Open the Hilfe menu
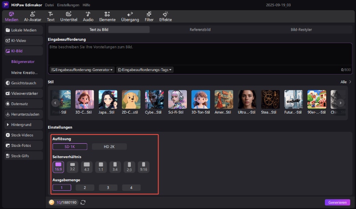This screenshot has width=356, height=209. [x=86, y=5]
